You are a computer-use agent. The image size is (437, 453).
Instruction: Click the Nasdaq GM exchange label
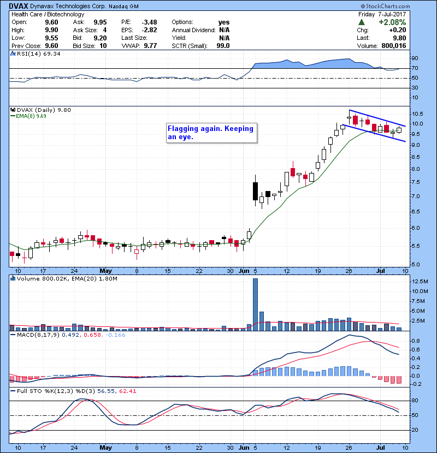pos(123,6)
